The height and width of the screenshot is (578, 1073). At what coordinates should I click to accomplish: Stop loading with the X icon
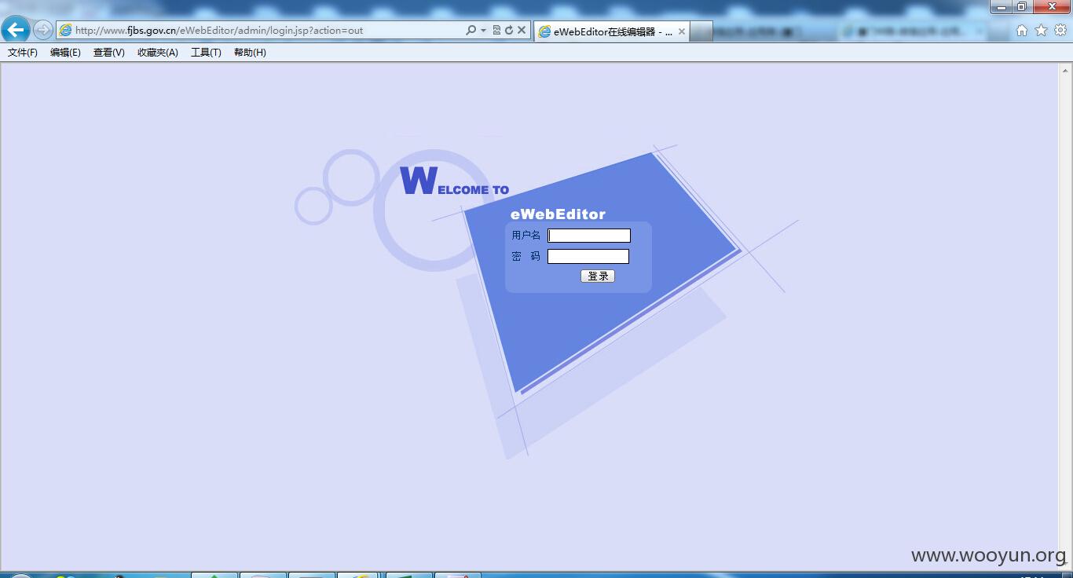click(522, 30)
